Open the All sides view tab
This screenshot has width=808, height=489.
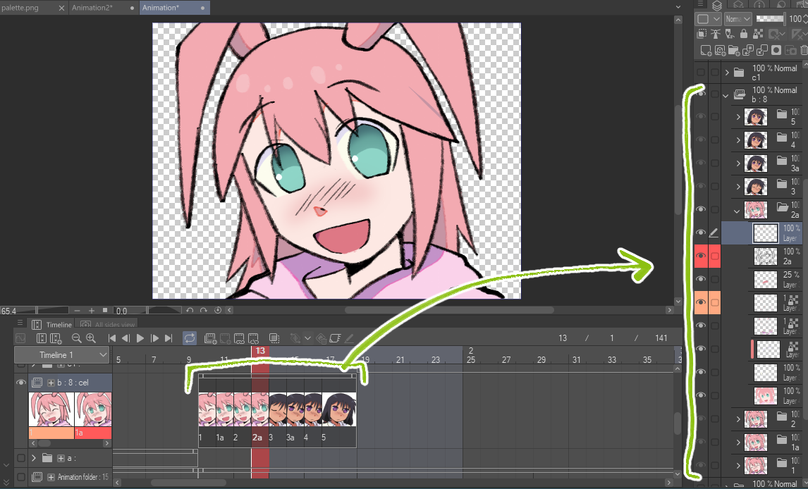(x=108, y=325)
